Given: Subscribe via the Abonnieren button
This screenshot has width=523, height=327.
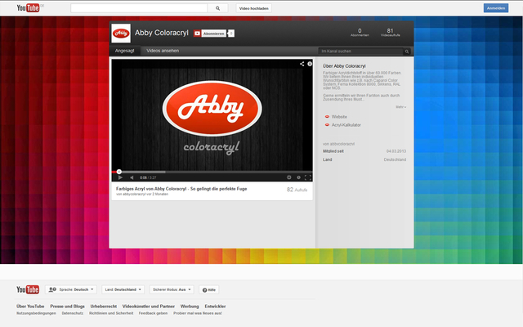Looking at the screenshot, I should 210,34.
